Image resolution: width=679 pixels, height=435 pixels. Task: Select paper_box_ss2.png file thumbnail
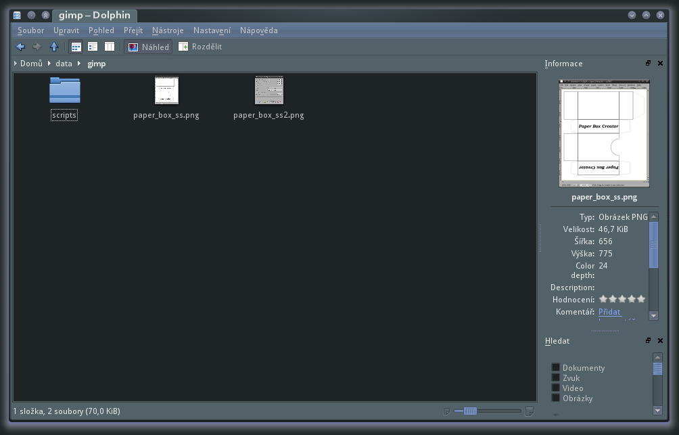269,90
